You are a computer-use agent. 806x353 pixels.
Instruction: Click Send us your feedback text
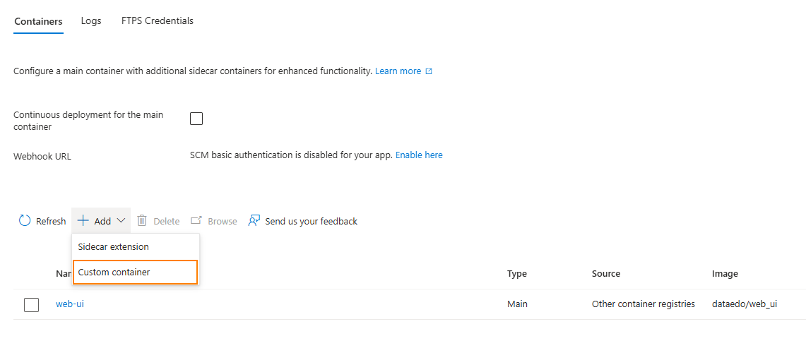click(311, 221)
